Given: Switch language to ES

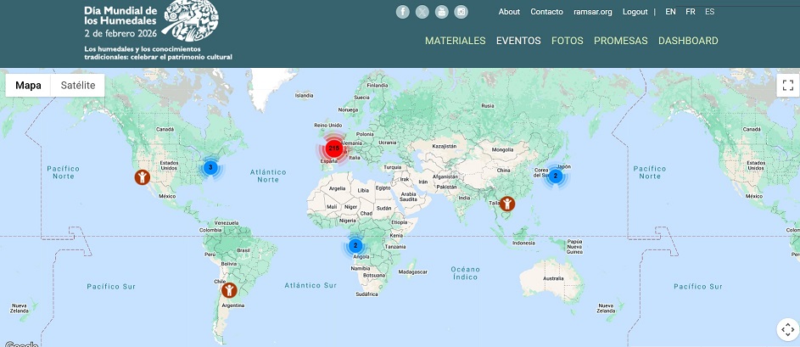Looking at the screenshot, I should pos(710,12).
